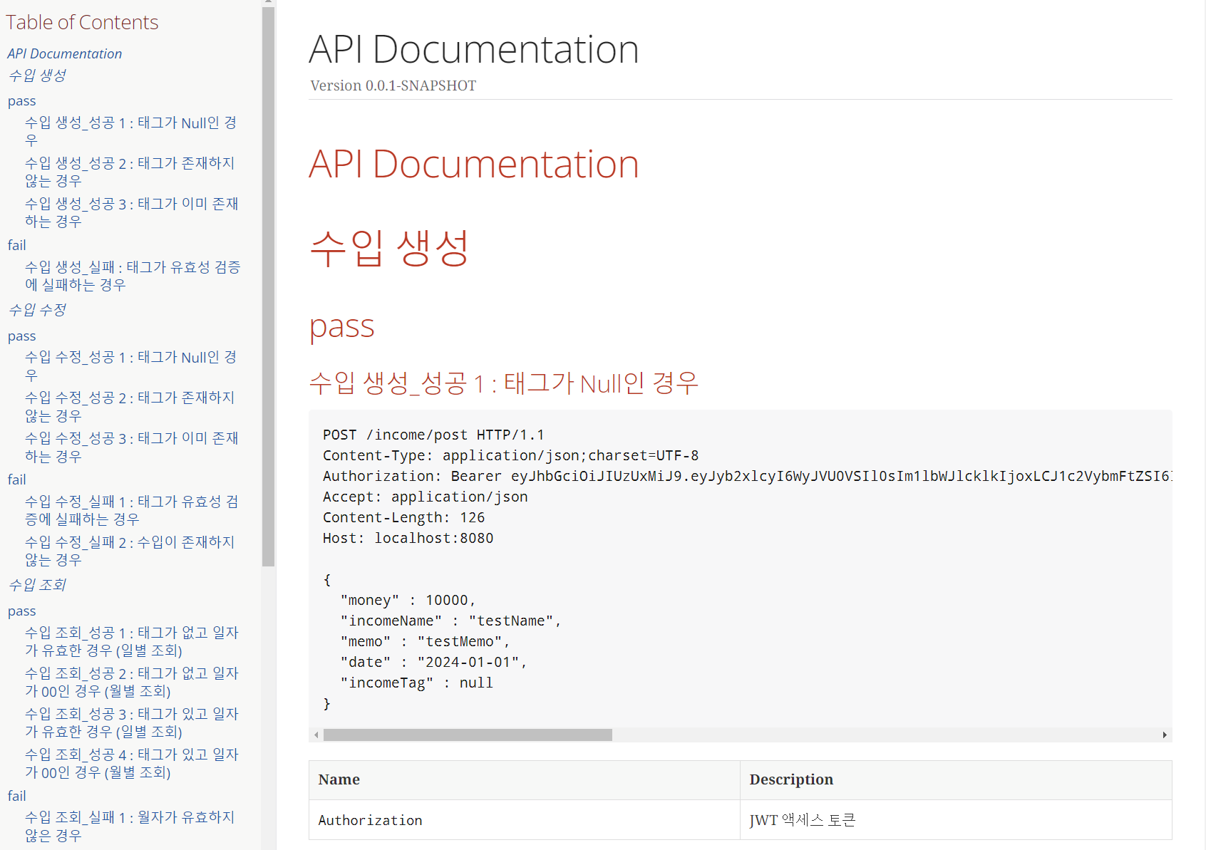Open 'API Documentation' link in table of contents

(x=64, y=53)
